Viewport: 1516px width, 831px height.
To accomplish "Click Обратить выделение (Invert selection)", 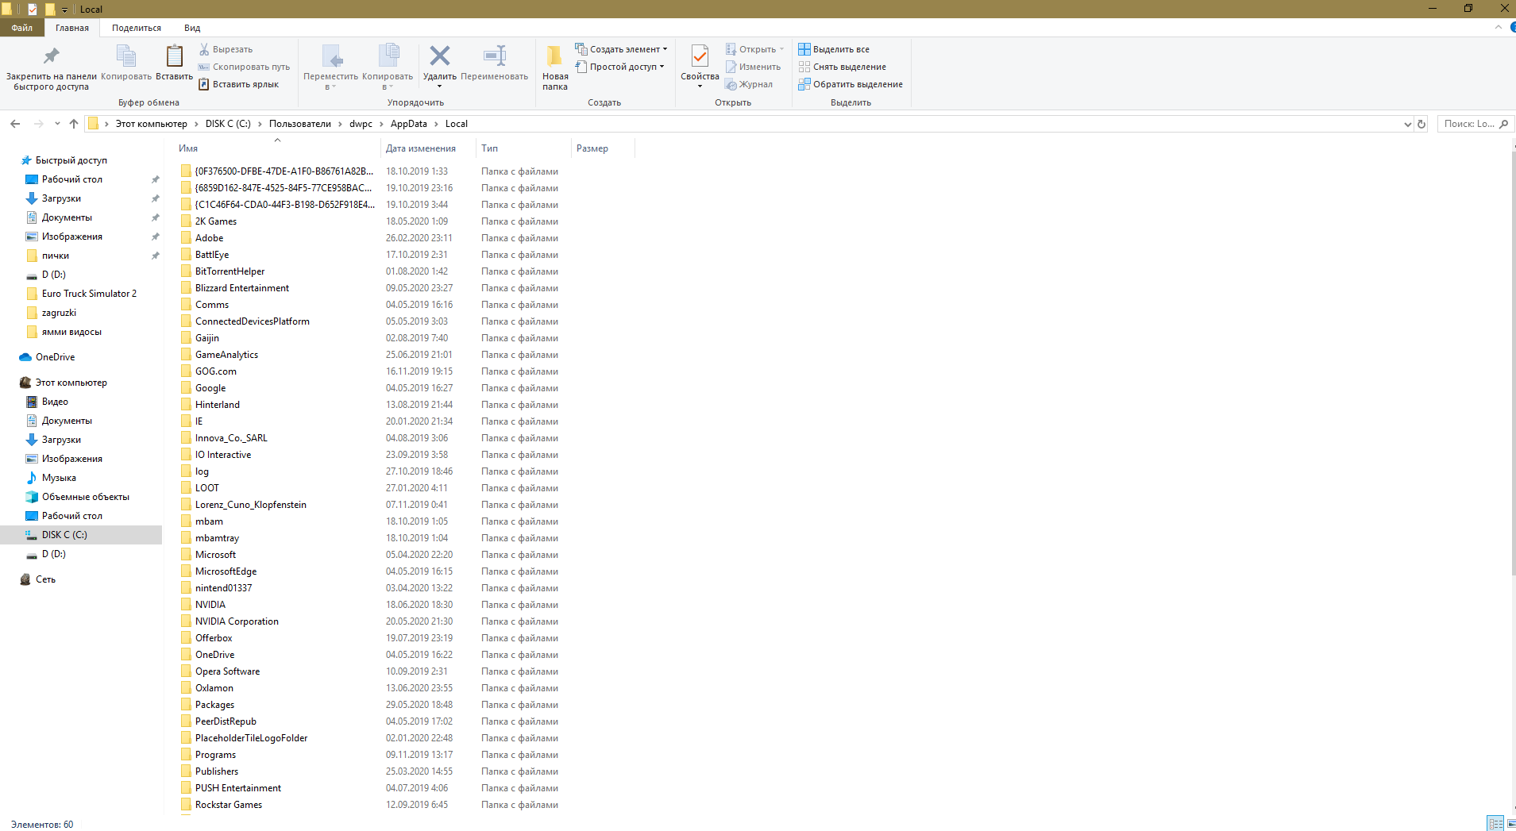I will (x=851, y=84).
